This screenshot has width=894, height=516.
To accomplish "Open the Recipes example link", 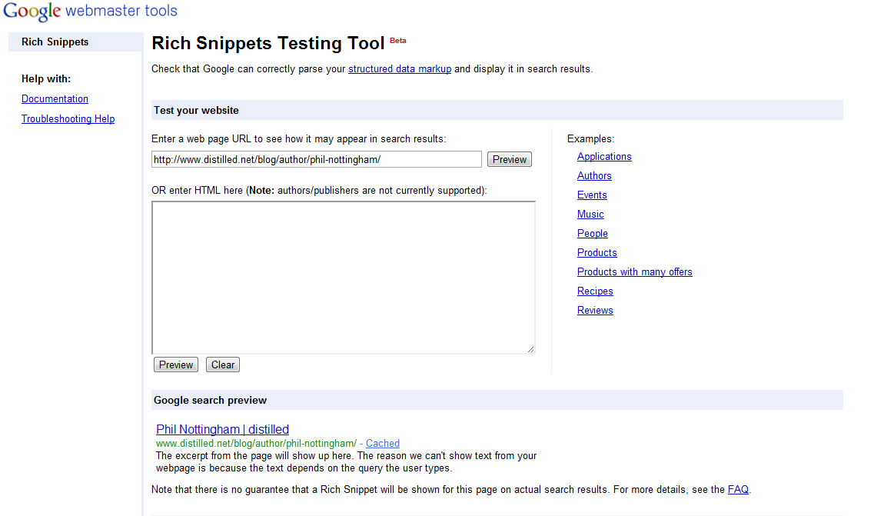I will [595, 291].
